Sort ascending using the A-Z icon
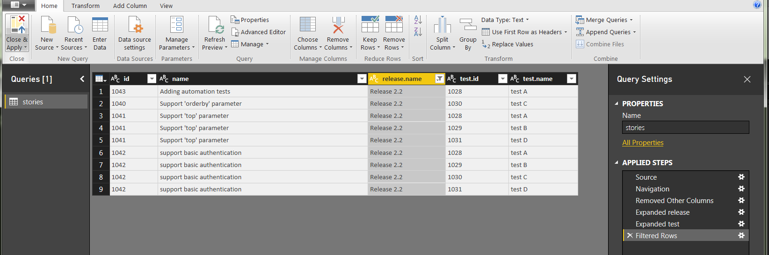This screenshot has width=769, height=255. pos(418,20)
